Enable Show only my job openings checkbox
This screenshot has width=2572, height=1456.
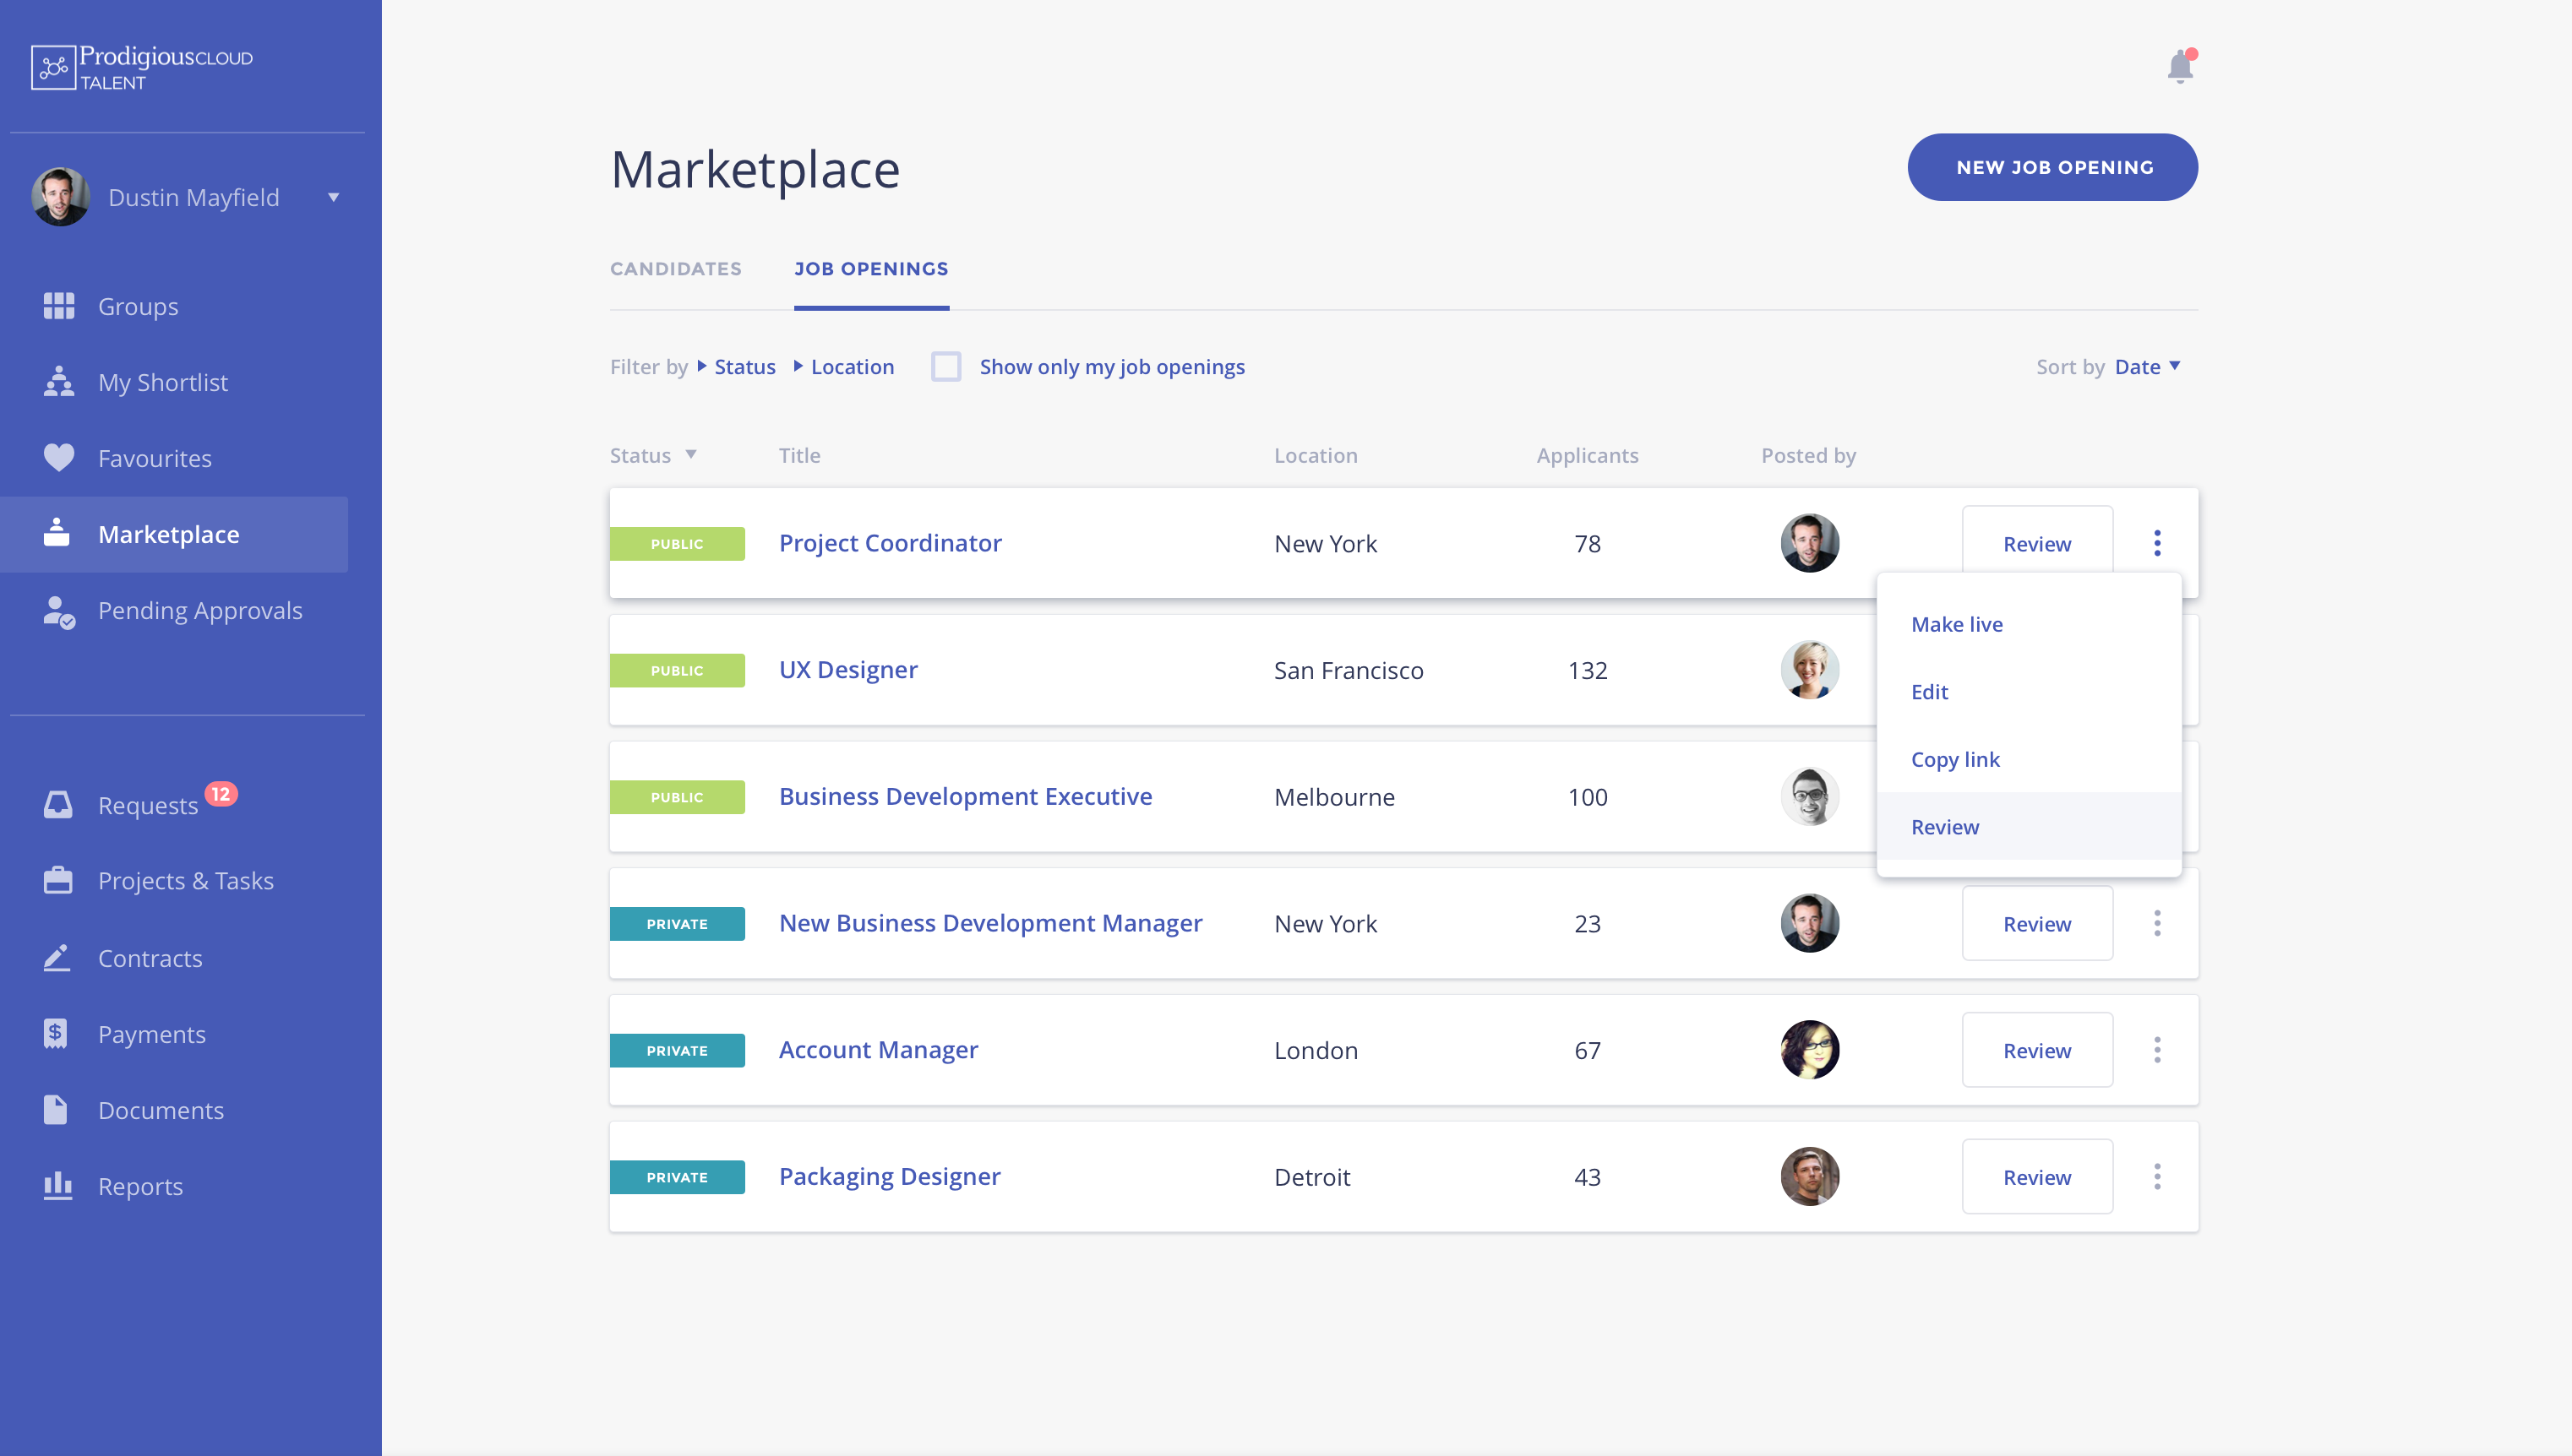(x=945, y=367)
